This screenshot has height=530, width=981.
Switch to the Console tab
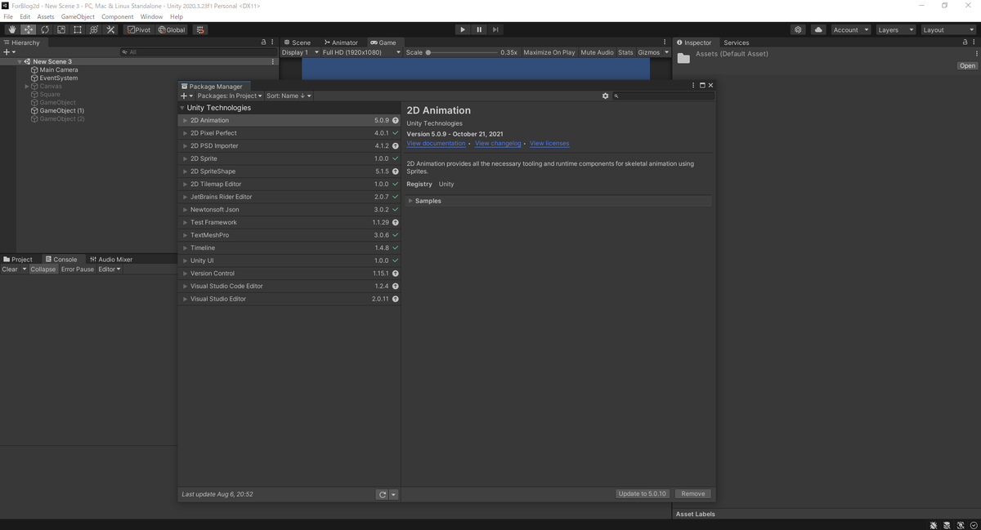[x=63, y=259]
